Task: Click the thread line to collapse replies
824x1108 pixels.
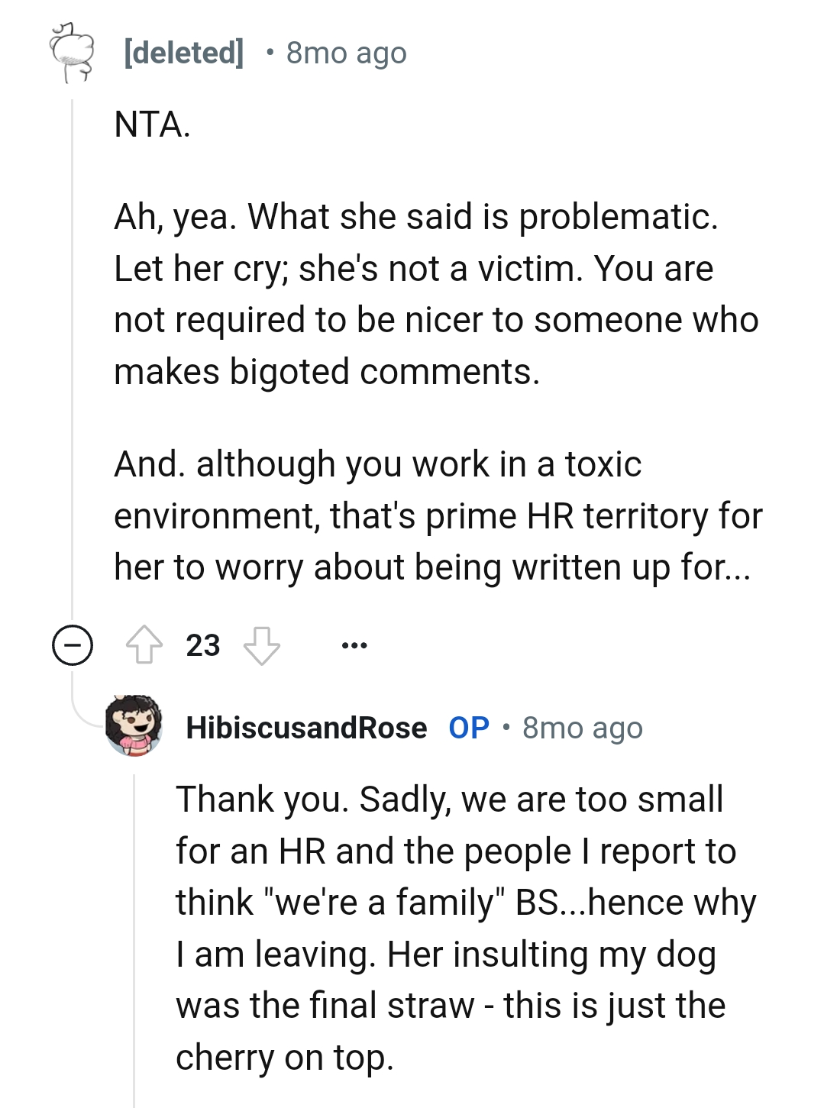Action: [73, 382]
